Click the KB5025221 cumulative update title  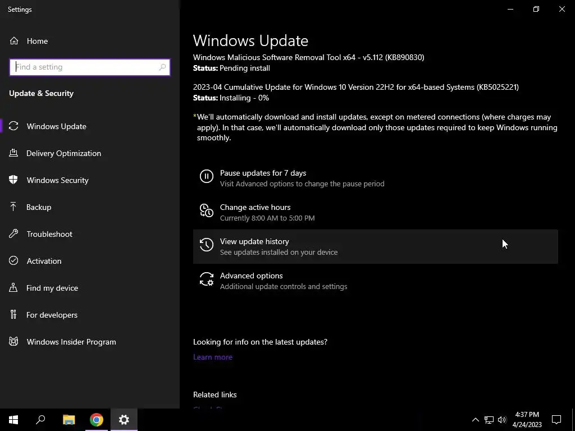pos(355,87)
